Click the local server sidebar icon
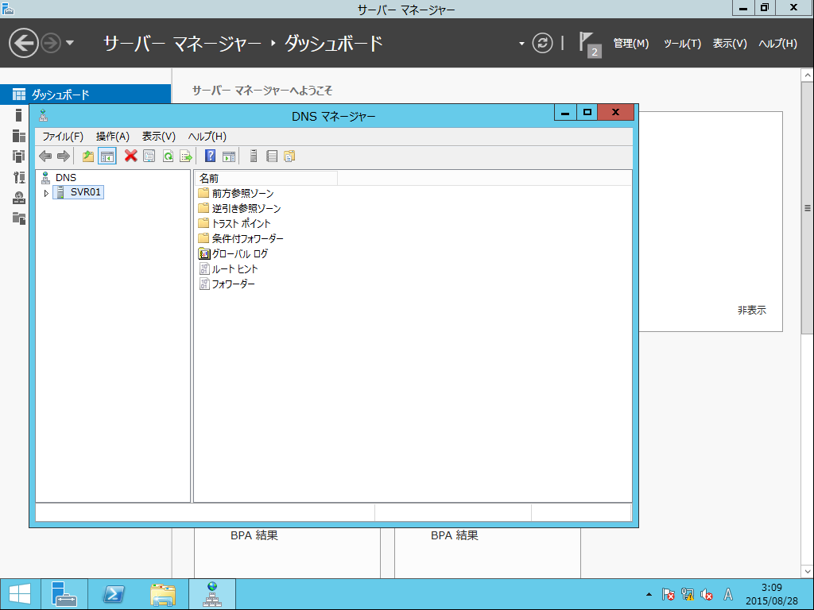This screenshot has height=610, width=814. [x=19, y=115]
